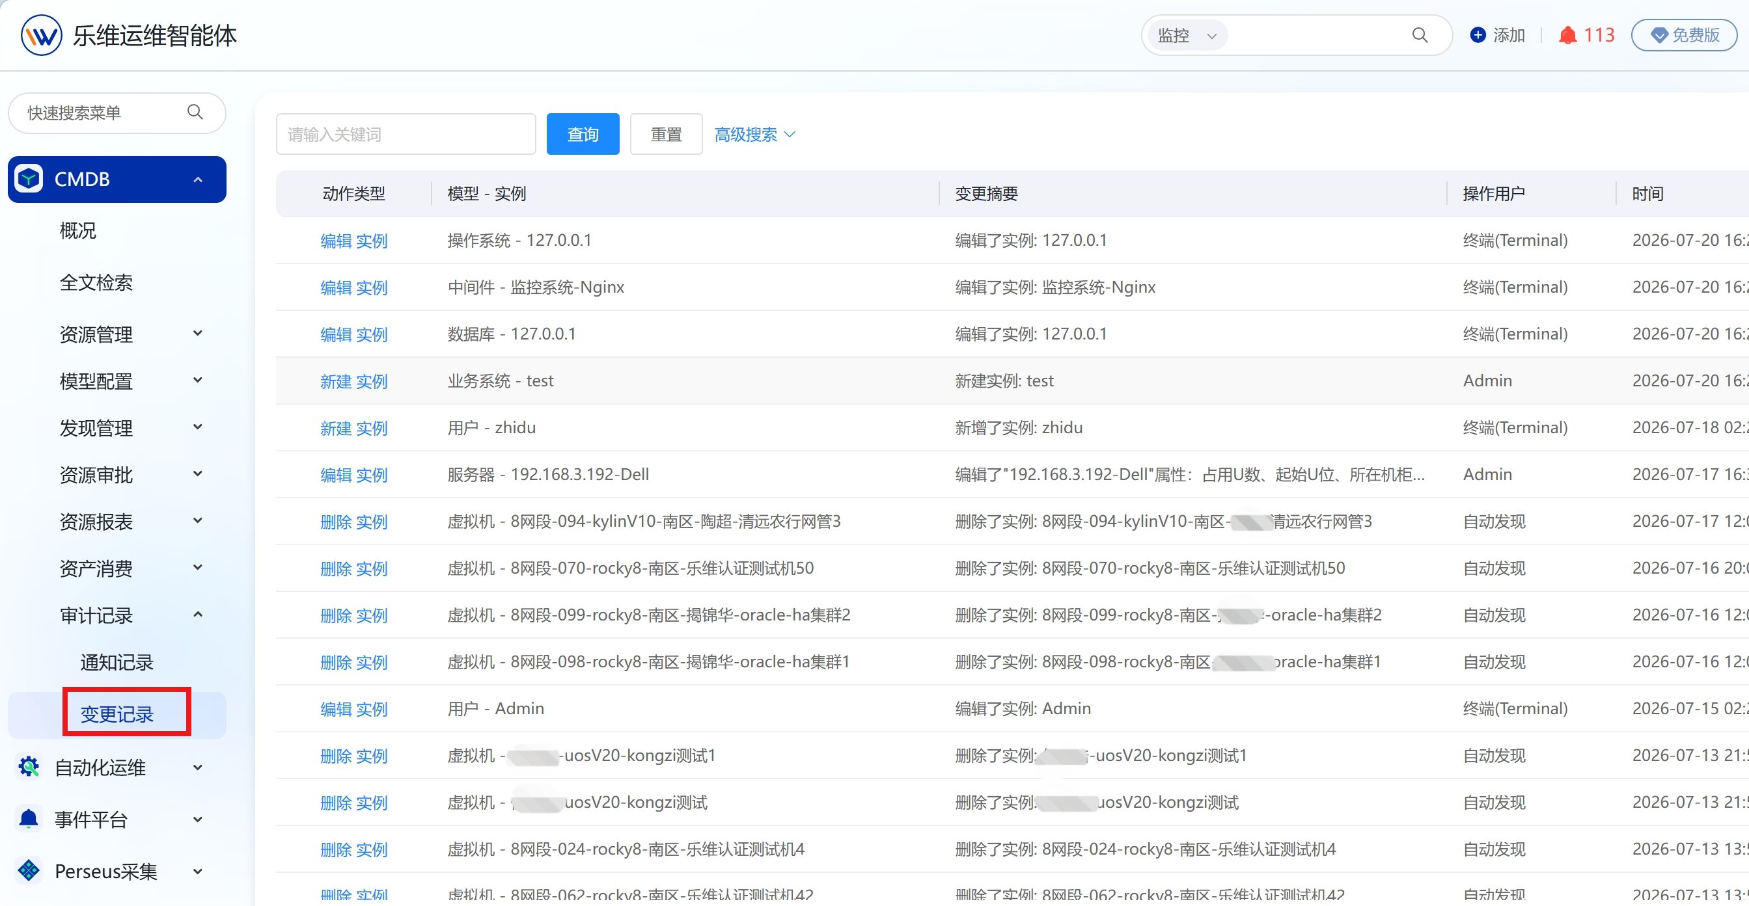Click the summary '新增了实例: zhidu'
The height and width of the screenshot is (906, 1749).
tap(1019, 427)
